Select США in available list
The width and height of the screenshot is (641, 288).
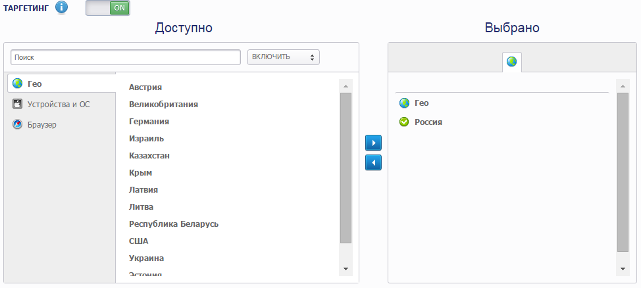coord(139,241)
